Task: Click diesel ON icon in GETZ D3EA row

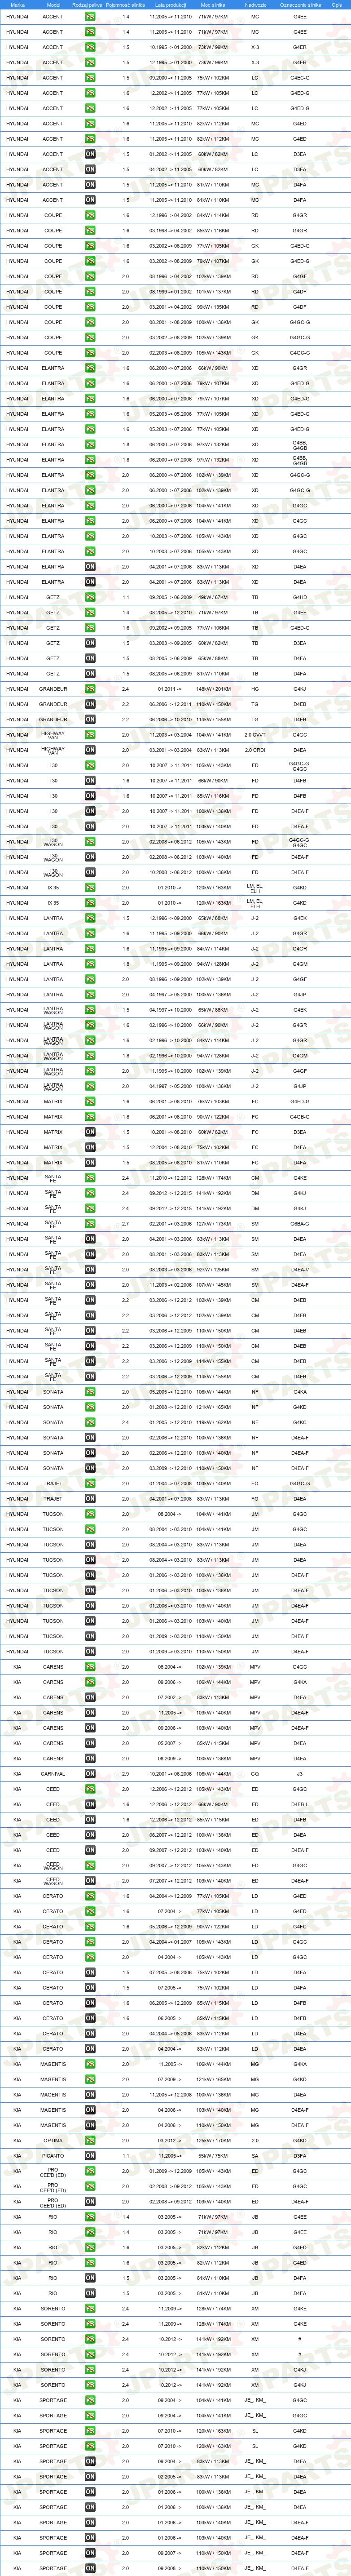Action: [90, 643]
